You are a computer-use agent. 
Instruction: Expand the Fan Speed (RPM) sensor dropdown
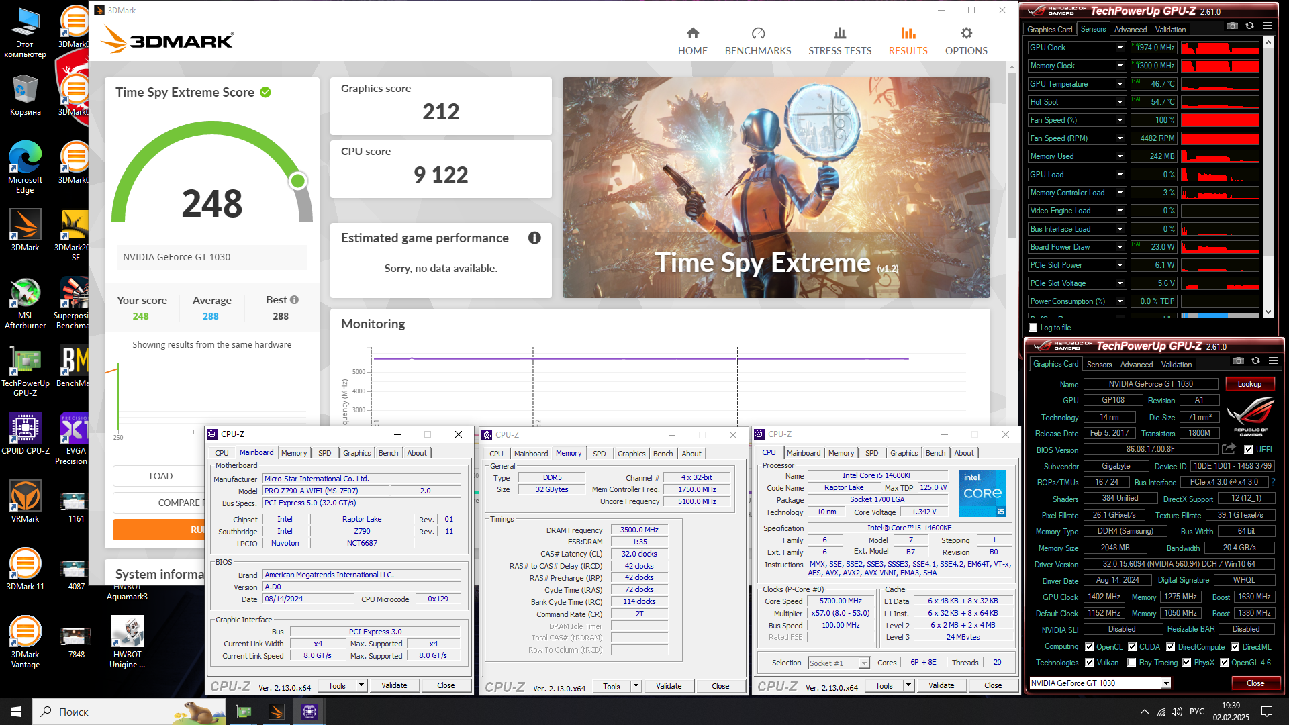click(1120, 138)
